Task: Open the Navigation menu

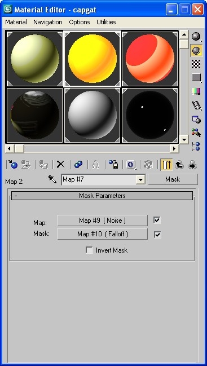Action: 48,22
